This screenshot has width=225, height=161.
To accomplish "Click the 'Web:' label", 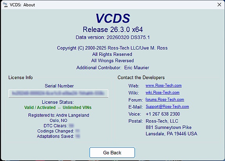I will click(134, 86).
